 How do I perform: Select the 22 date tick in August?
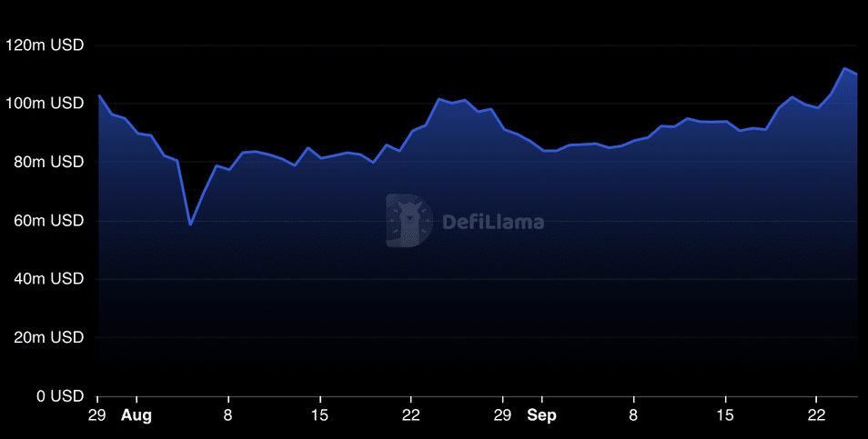point(411,415)
